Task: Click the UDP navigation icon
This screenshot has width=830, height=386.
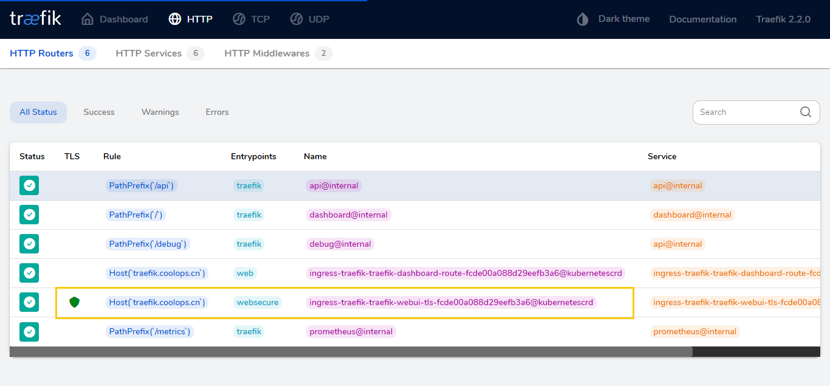Action: click(x=297, y=19)
